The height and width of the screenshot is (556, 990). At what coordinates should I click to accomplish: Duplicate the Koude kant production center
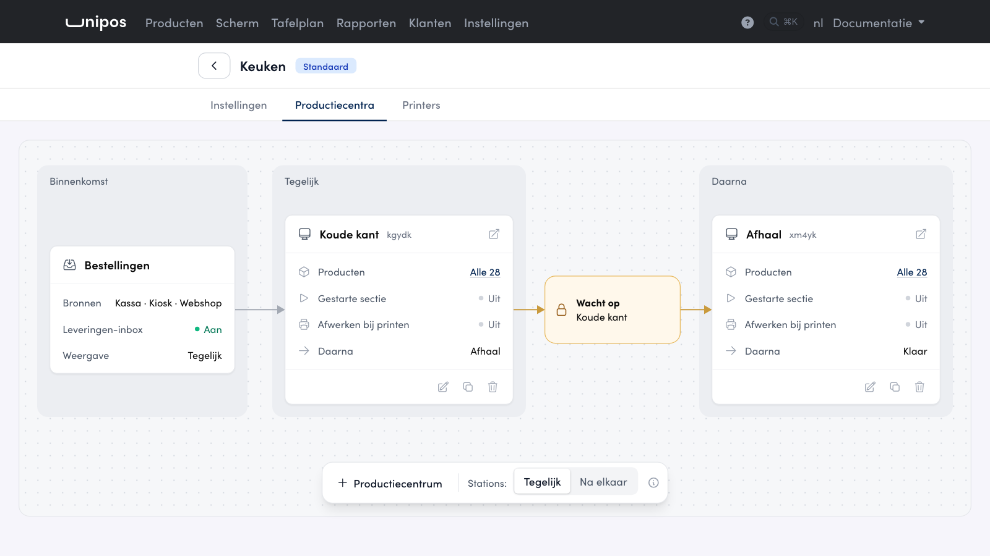click(x=468, y=387)
